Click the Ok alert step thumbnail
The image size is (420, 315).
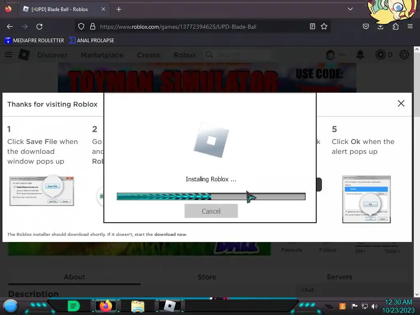[x=366, y=199]
